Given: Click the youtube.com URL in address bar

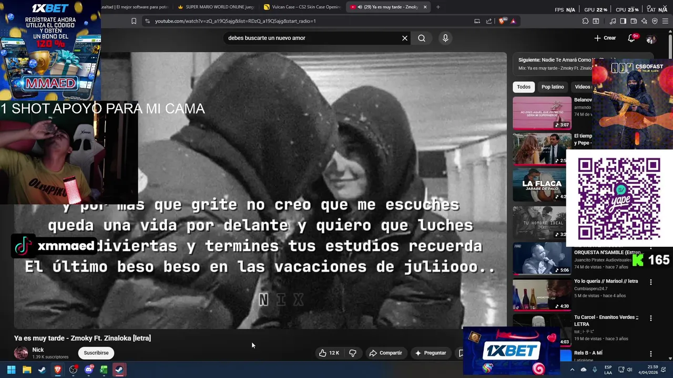Looking at the screenshot, I should pyautogui.click(x=236, y=21).
